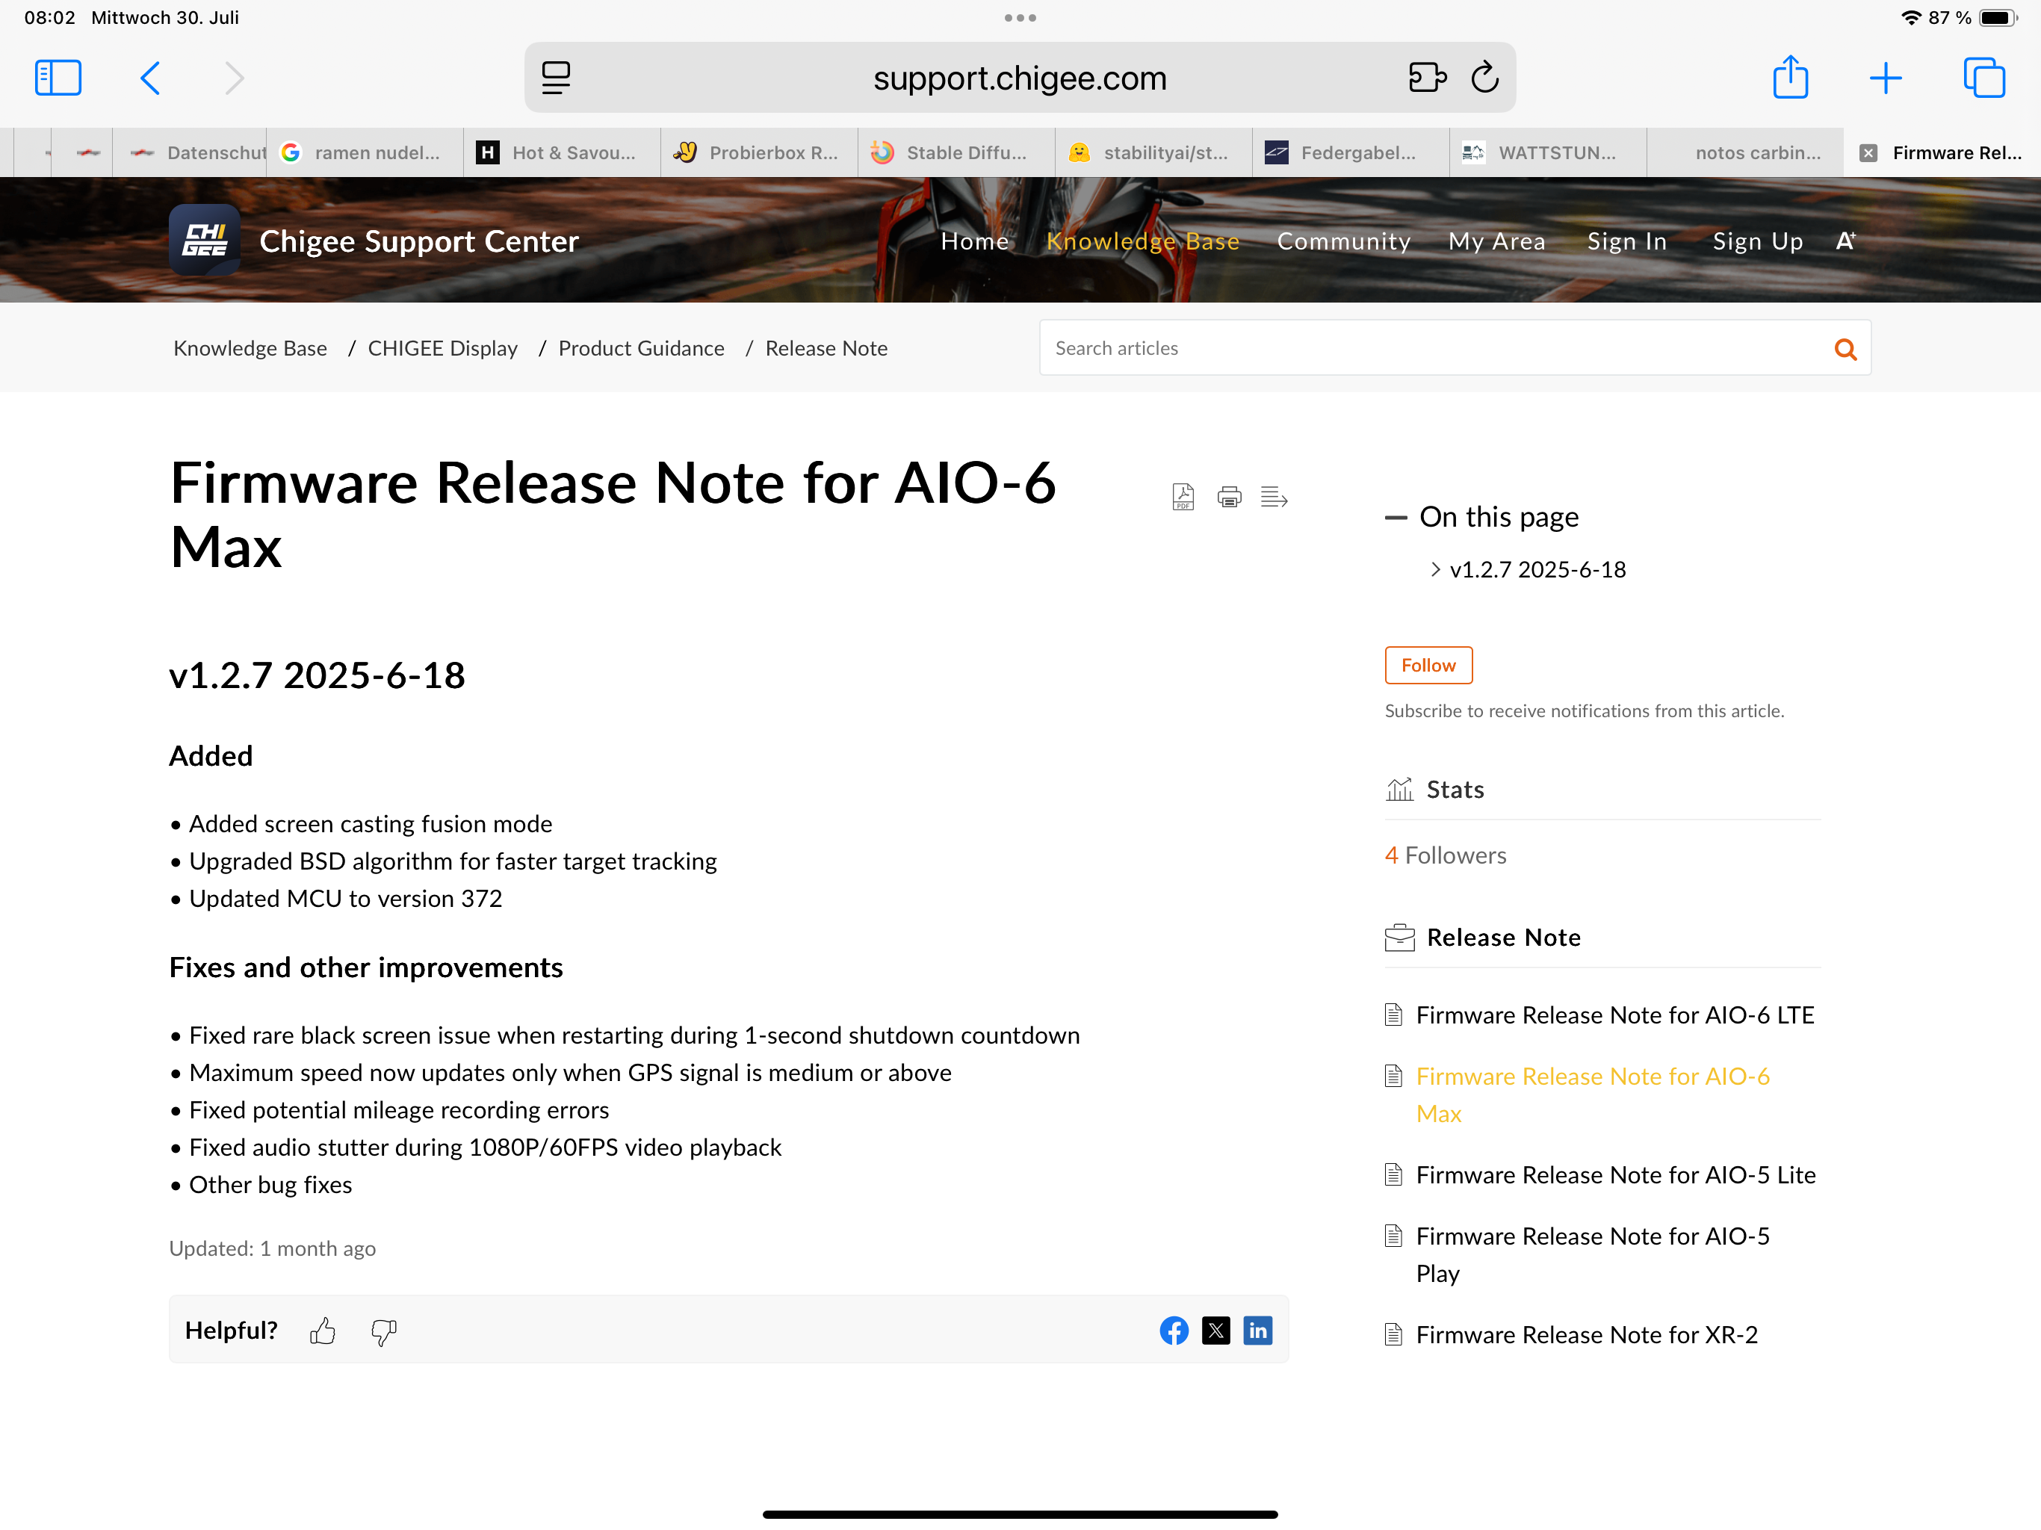The height and width of the screenshot is (1530, 2041).
Task: Open Firmware Release Note for XR-2
Action: [x=1587, y=1334]
